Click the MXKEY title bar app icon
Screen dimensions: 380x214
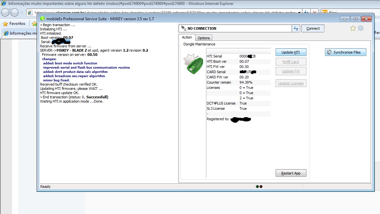tap(43, 19)
